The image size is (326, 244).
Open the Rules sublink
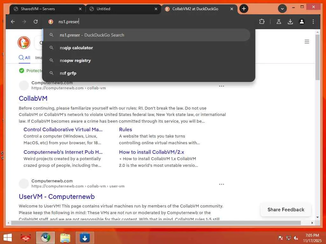coord(125,130)
